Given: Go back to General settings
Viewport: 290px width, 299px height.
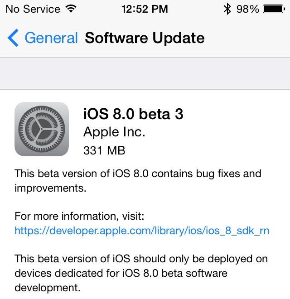Looking at the screenshot, I should (51, 38).
